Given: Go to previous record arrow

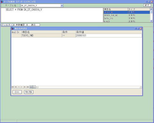Looking at the screenshot, I should pos(19,87).
